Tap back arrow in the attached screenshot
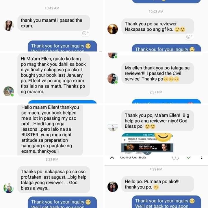 point(125,140)
